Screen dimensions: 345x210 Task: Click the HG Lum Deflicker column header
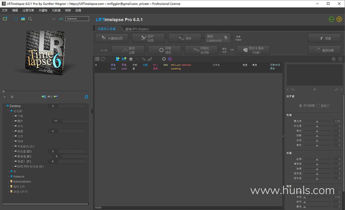(x=181, y=67)
